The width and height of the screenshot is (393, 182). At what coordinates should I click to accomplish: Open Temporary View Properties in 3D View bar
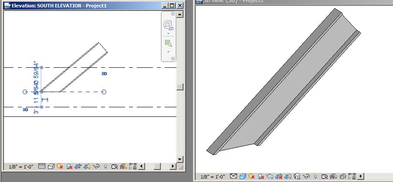(x=325, y=176)
